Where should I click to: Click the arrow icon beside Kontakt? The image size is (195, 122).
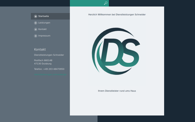coord(35,29)
